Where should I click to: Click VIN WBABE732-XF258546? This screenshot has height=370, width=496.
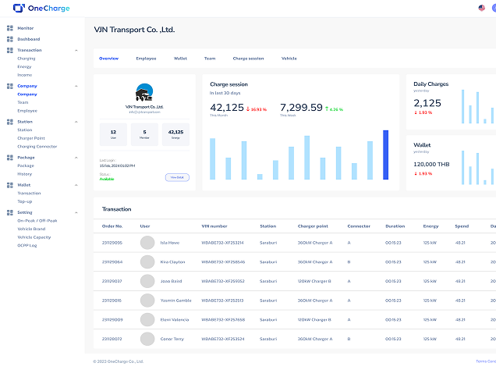223,262
